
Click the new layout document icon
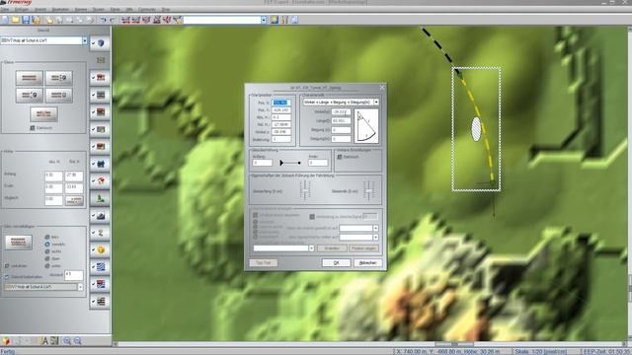pos(5,20)
